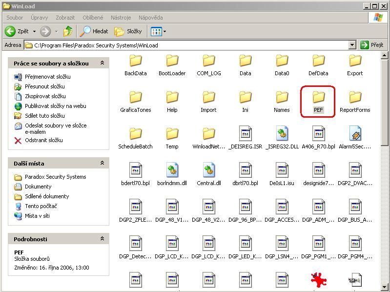Select the borlndmm.dll file icon

pyautogui.click(x=172, y=170)
